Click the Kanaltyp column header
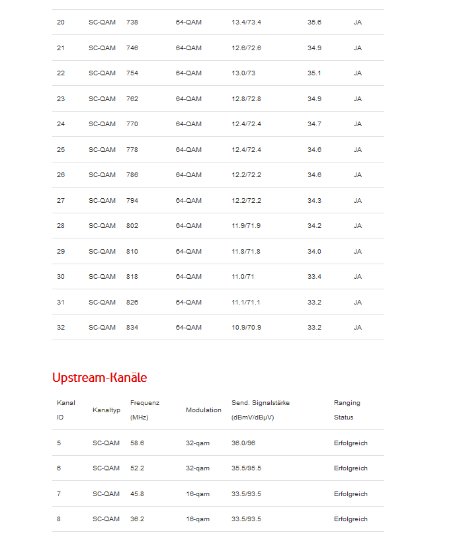 click(x=106, y=410)
